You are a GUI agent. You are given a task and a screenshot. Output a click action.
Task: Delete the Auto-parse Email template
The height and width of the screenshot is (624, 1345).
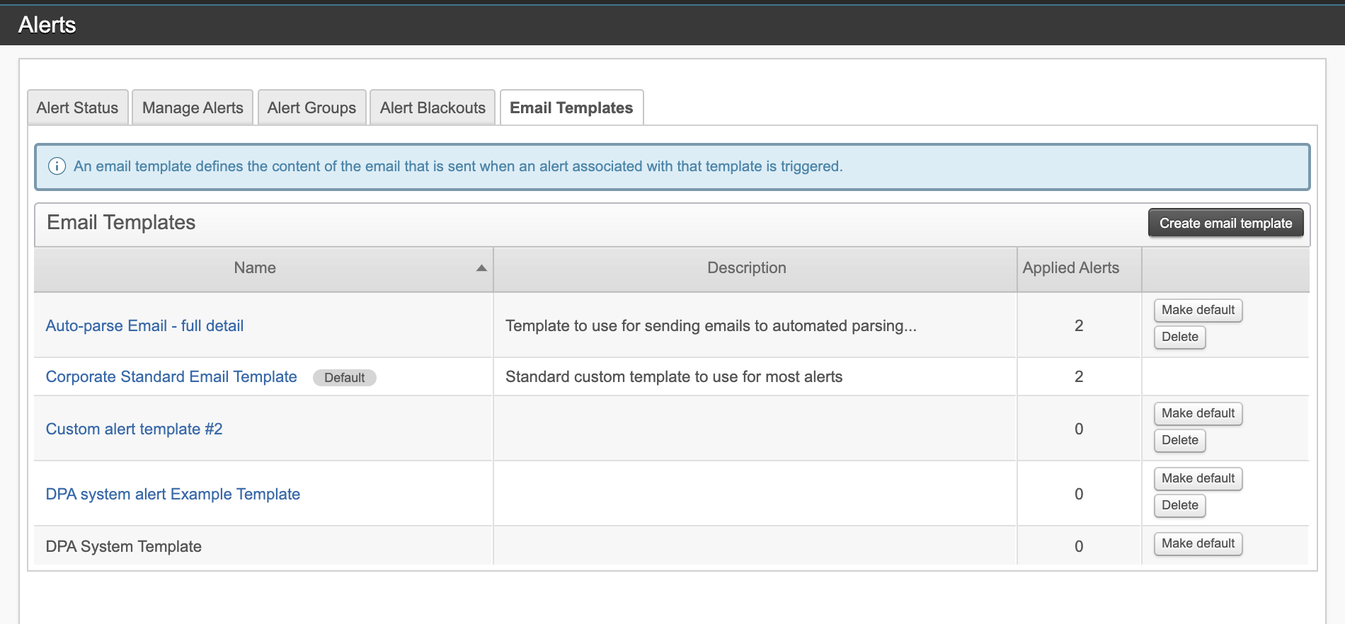coord(1179,337)
